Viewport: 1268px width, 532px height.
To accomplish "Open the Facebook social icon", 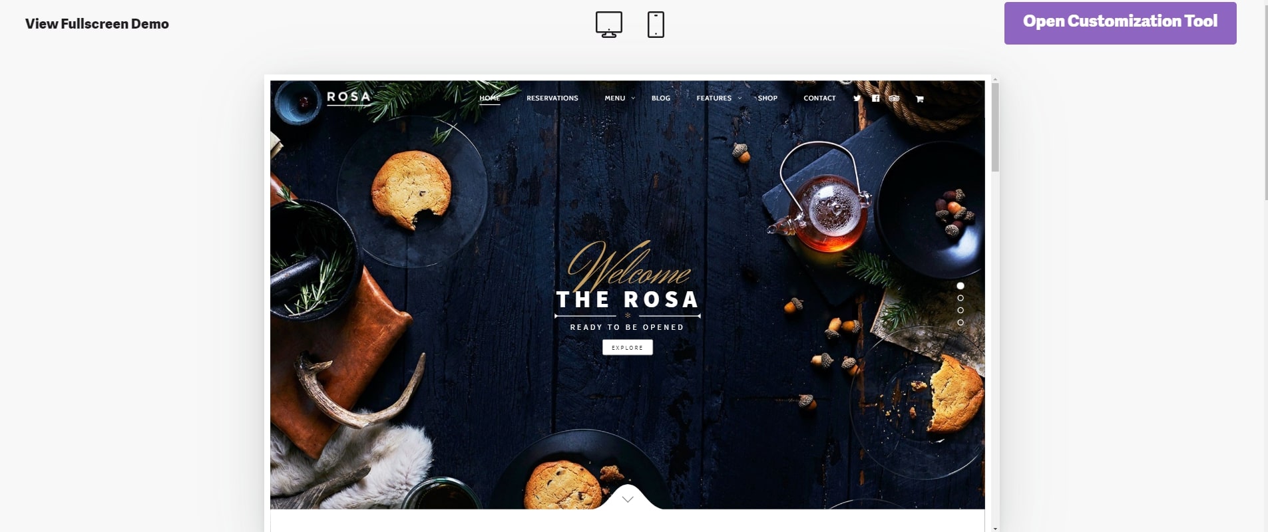I will pos(875,98).
